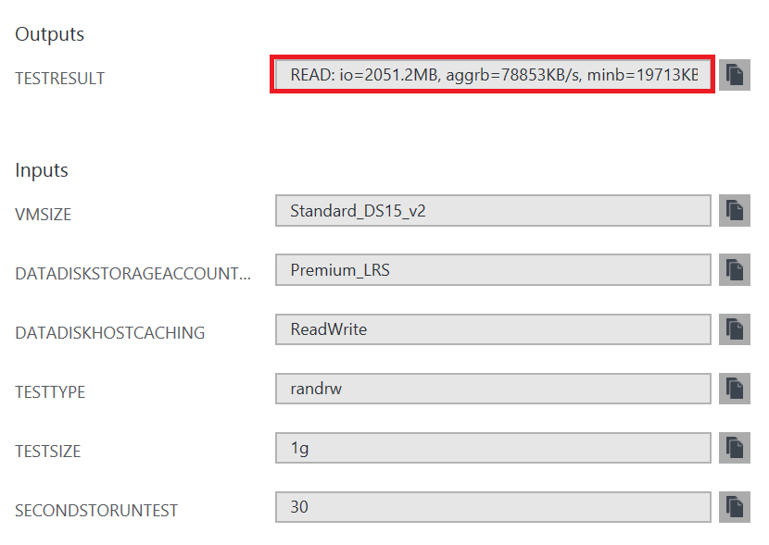Copy the SECONDSTORUNTEST value
Viewport: 769px width, 545px height.
click(x=734, y=507)
